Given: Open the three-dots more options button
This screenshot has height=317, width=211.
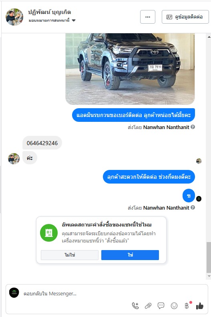Looking at the screenshot, I should [x=148, y=17].
